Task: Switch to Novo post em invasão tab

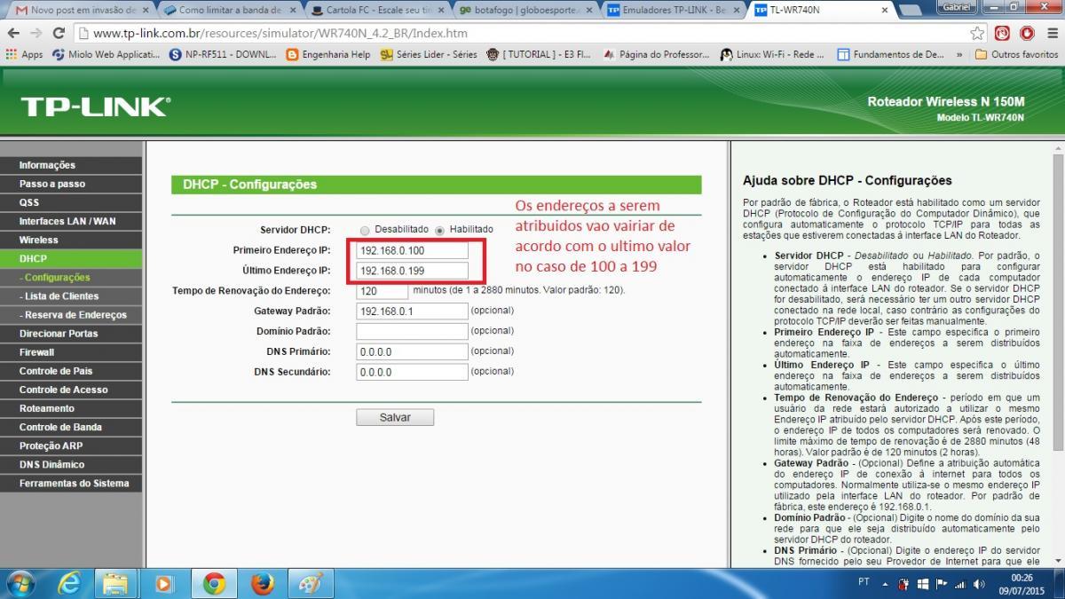Action: point(82,10)
